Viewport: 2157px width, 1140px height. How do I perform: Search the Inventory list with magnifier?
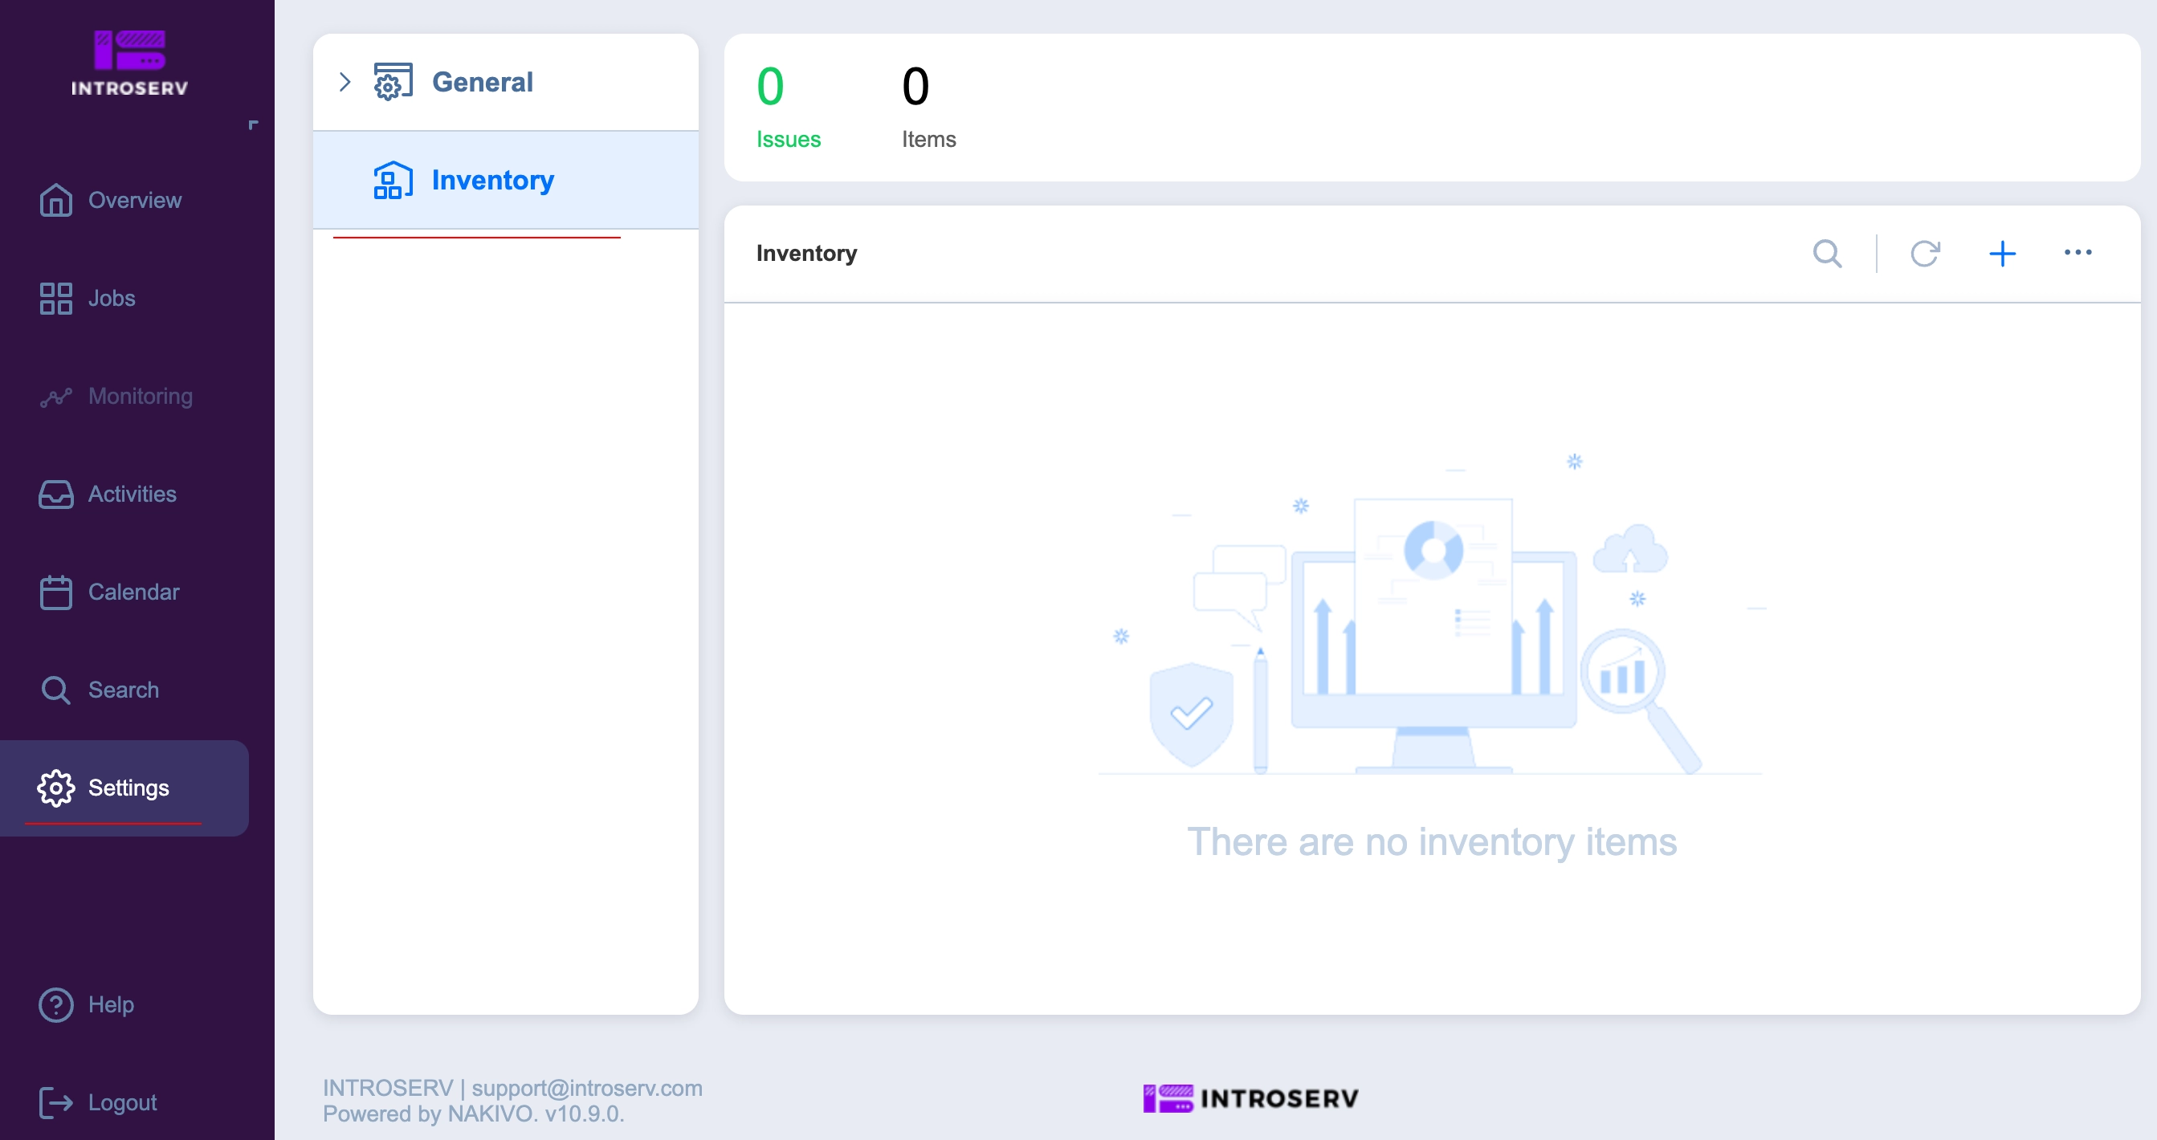click(1827, 253)
